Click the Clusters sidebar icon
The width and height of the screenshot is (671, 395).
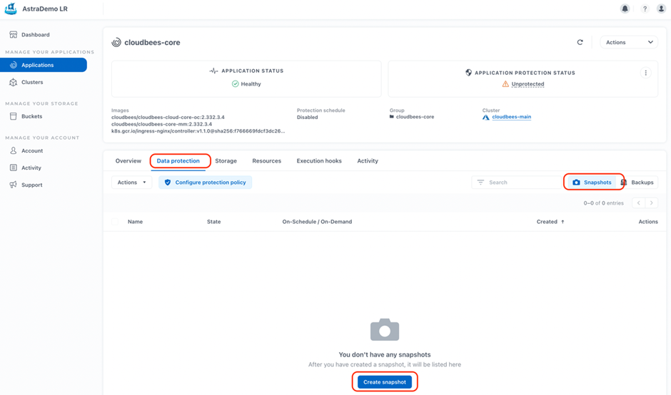14,82
